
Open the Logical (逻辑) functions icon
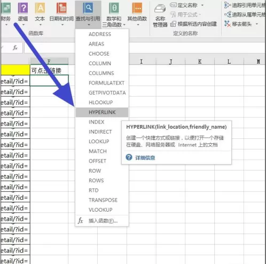(23, 9)
